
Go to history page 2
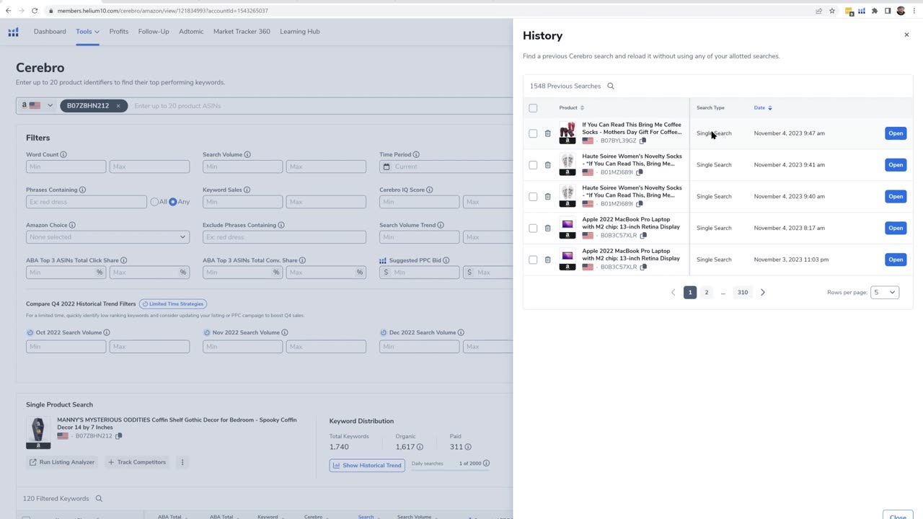click(x=706, y=293)
